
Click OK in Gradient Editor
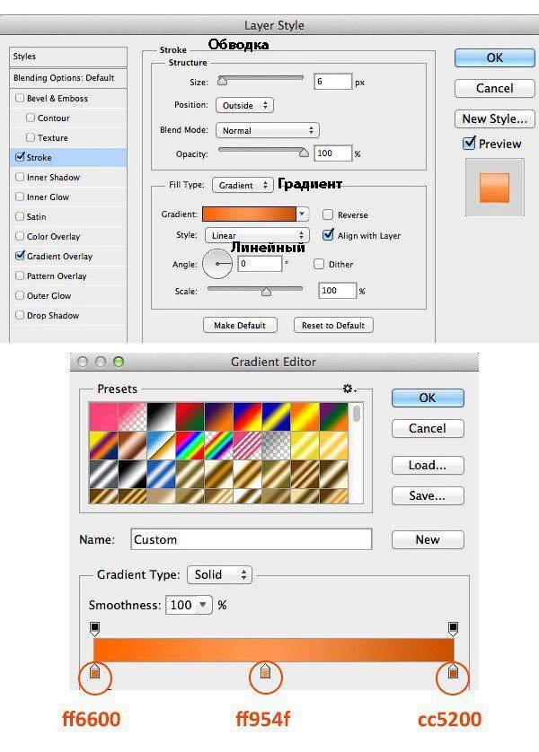(428, 398)
